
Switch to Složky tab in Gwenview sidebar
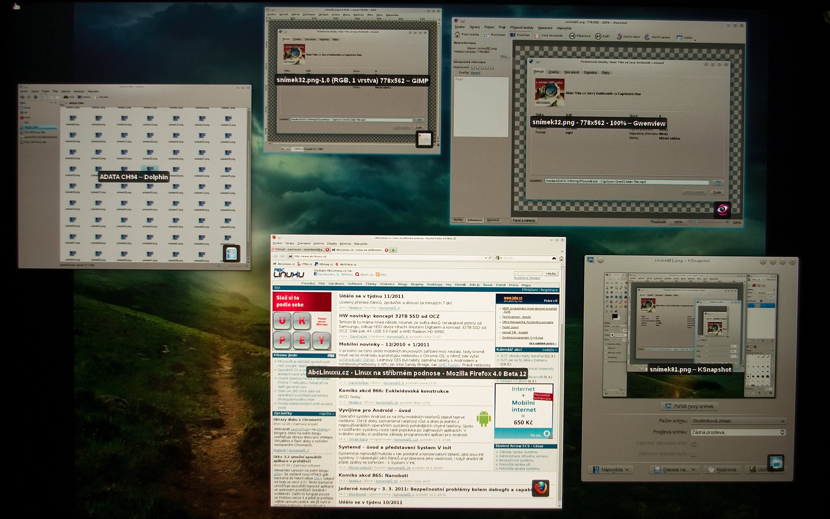[458, 220]
